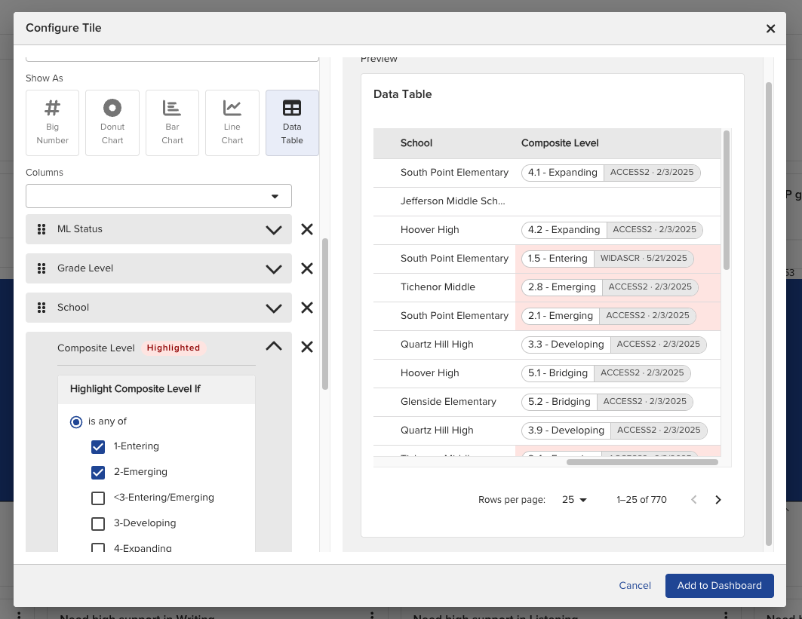Select the Big Number display option

click(x=52, y=123)
